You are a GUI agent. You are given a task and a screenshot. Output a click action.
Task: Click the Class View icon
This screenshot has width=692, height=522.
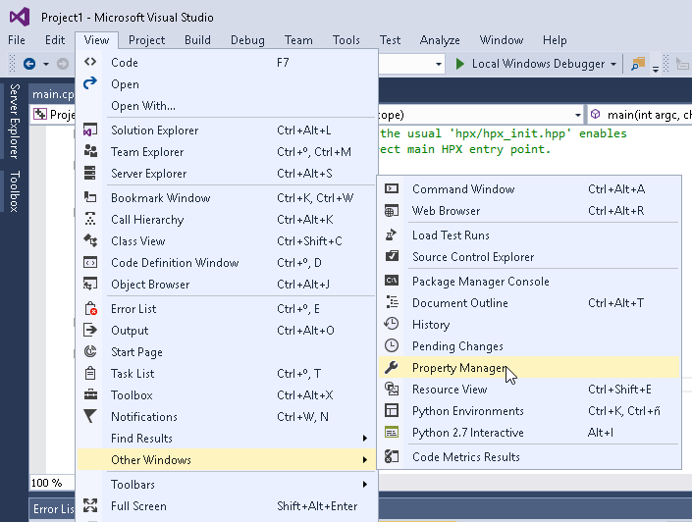90,240
